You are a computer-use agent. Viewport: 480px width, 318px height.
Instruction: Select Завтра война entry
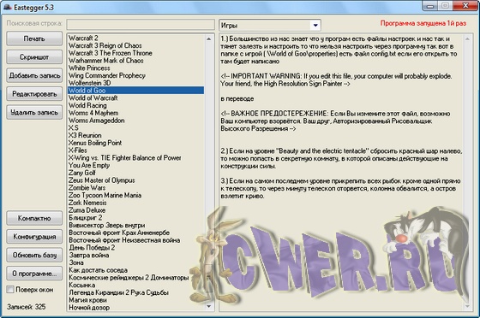coord(135,255)
